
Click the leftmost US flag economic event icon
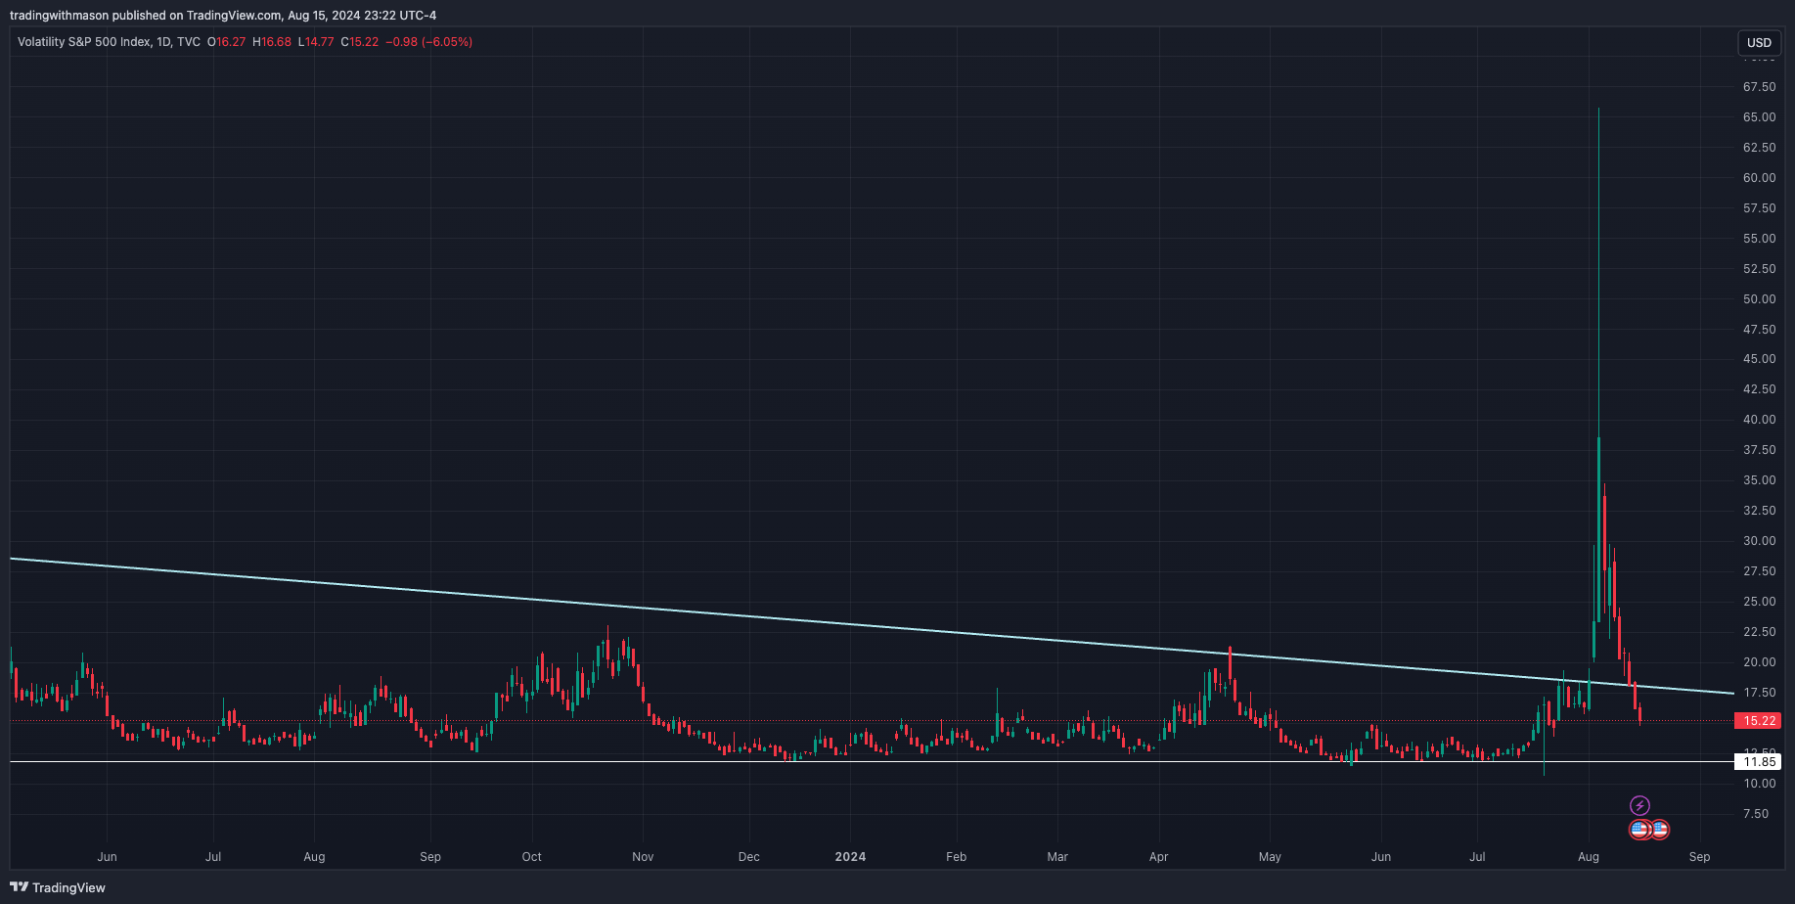tap(1639, 830)
